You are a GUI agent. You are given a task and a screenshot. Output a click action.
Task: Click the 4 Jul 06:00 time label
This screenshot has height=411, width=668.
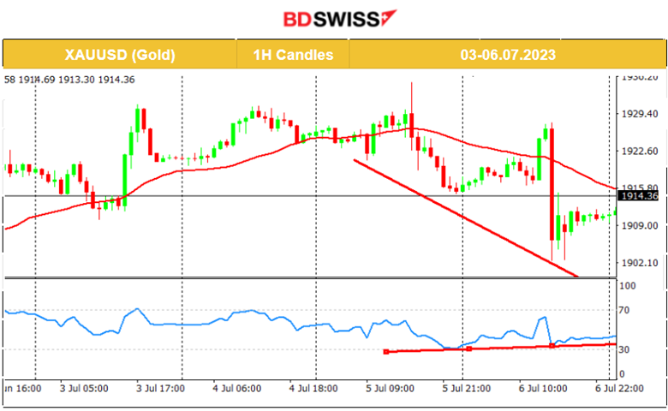click(237, 389)
